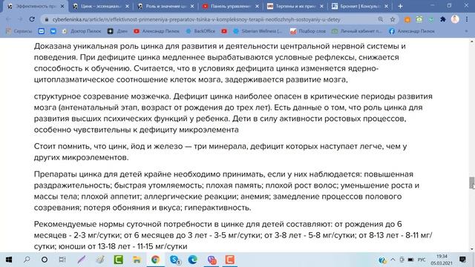Click the paragraph starting 'Стоит помнить, что цинк'
Screen dimensions: 475x267
[x=220, y=151]
